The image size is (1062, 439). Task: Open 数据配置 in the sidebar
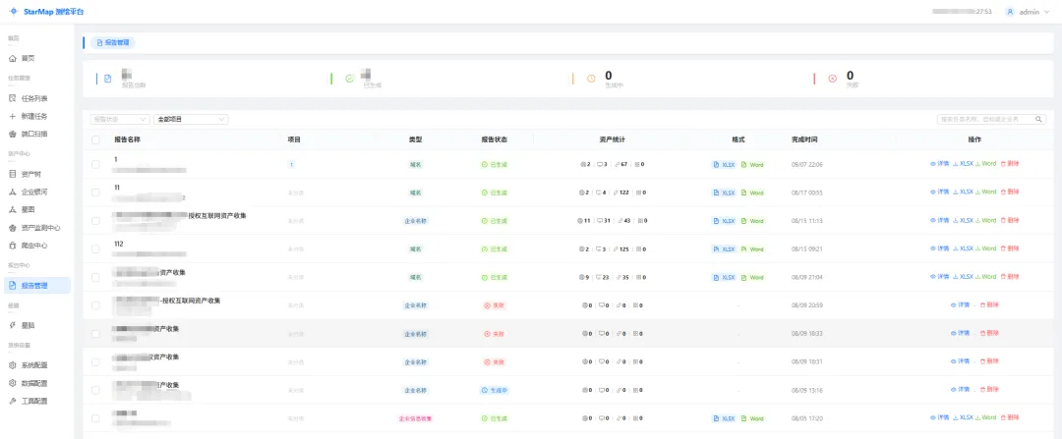tap(37, 383)
